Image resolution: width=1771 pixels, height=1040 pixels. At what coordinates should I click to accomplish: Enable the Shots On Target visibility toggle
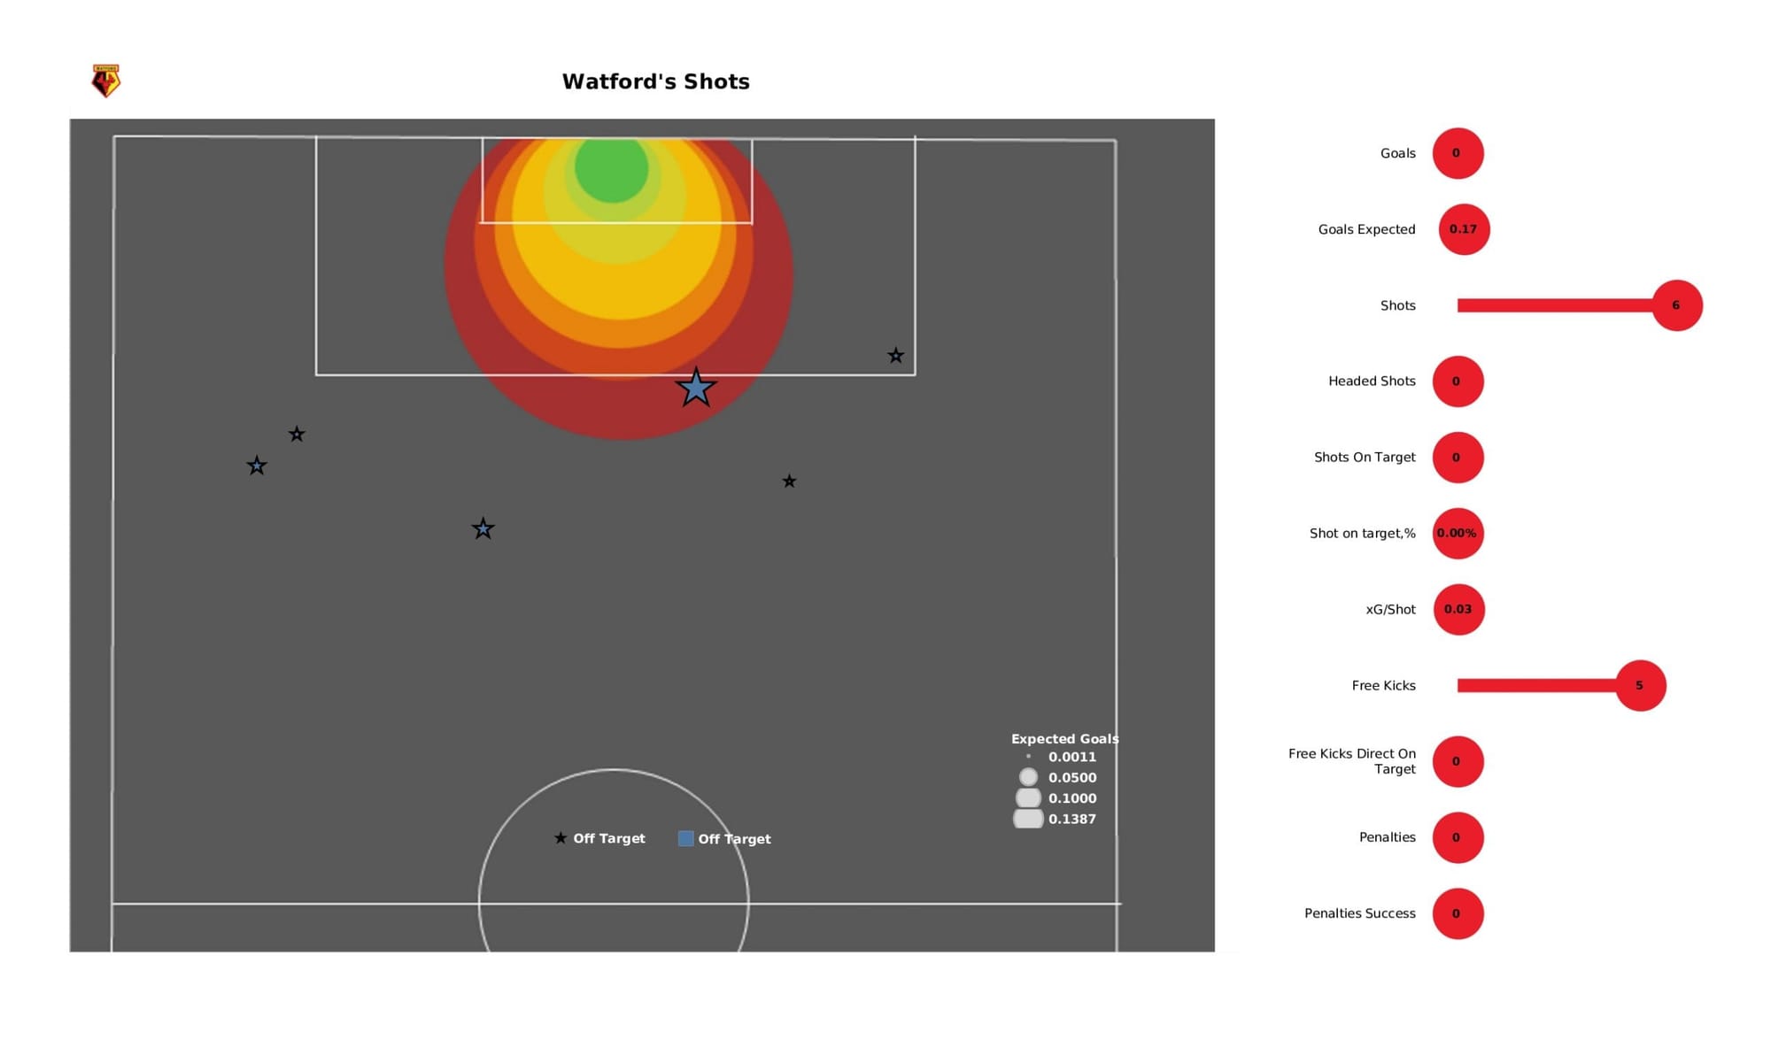[1457, 457]
